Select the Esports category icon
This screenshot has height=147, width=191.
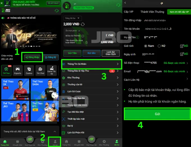click(x=17, y=71)
